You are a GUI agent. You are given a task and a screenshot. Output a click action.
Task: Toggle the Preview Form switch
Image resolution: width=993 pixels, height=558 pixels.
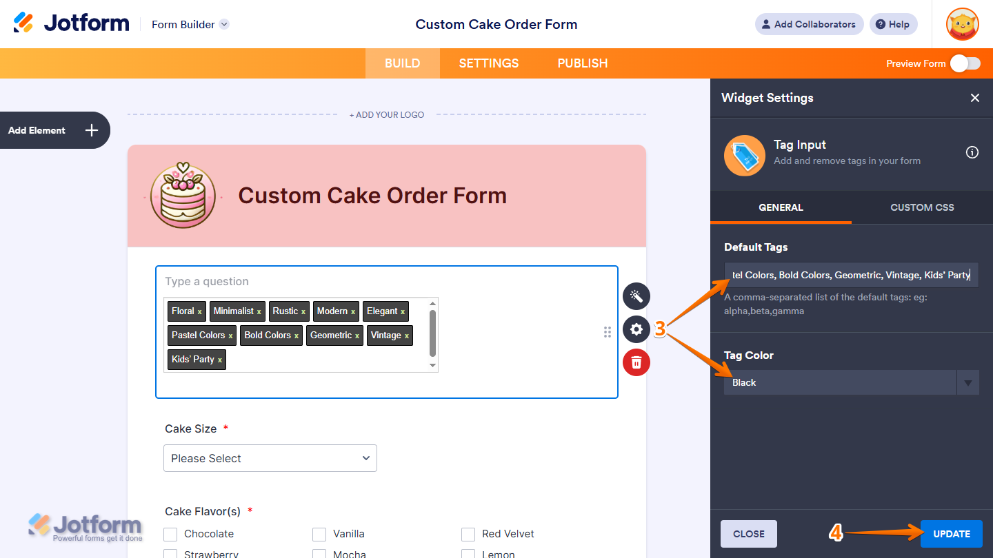965,63
